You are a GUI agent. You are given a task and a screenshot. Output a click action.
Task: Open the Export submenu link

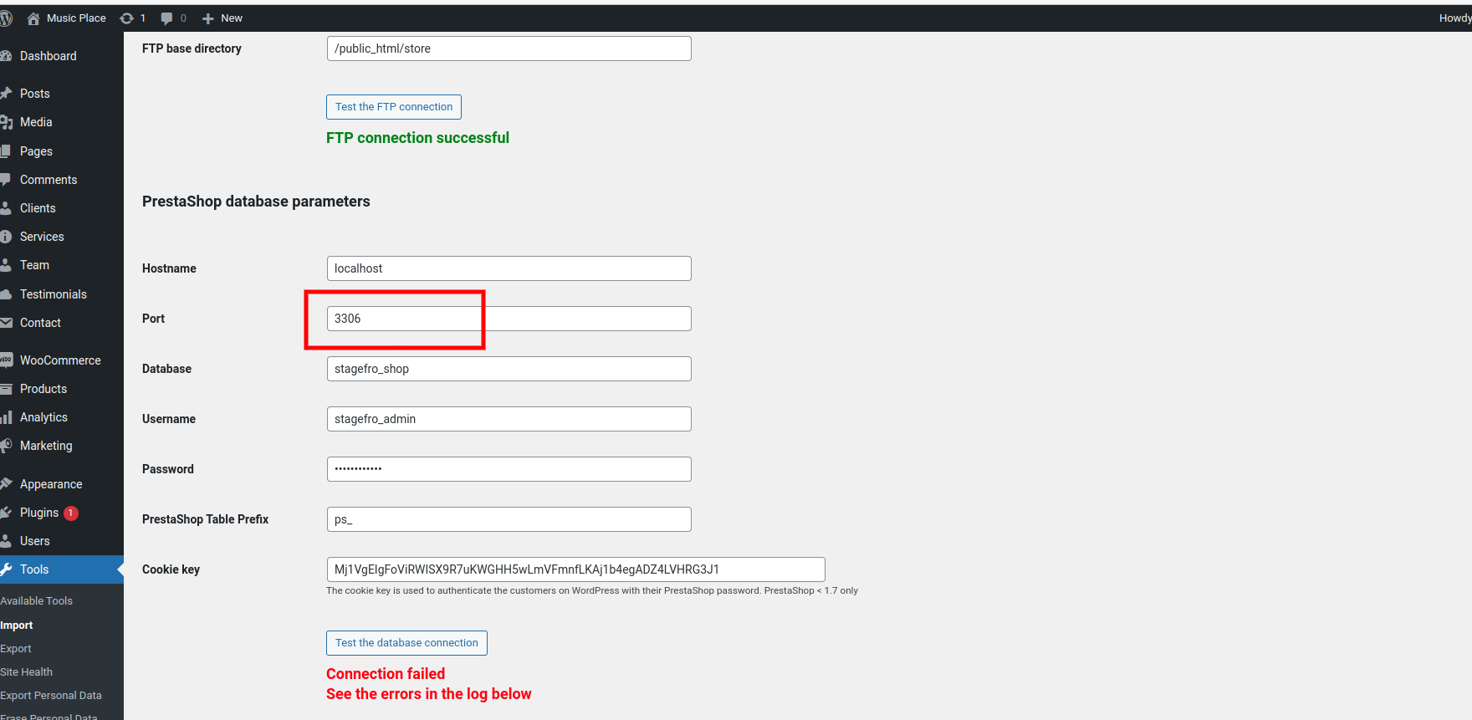click(16, 649)
